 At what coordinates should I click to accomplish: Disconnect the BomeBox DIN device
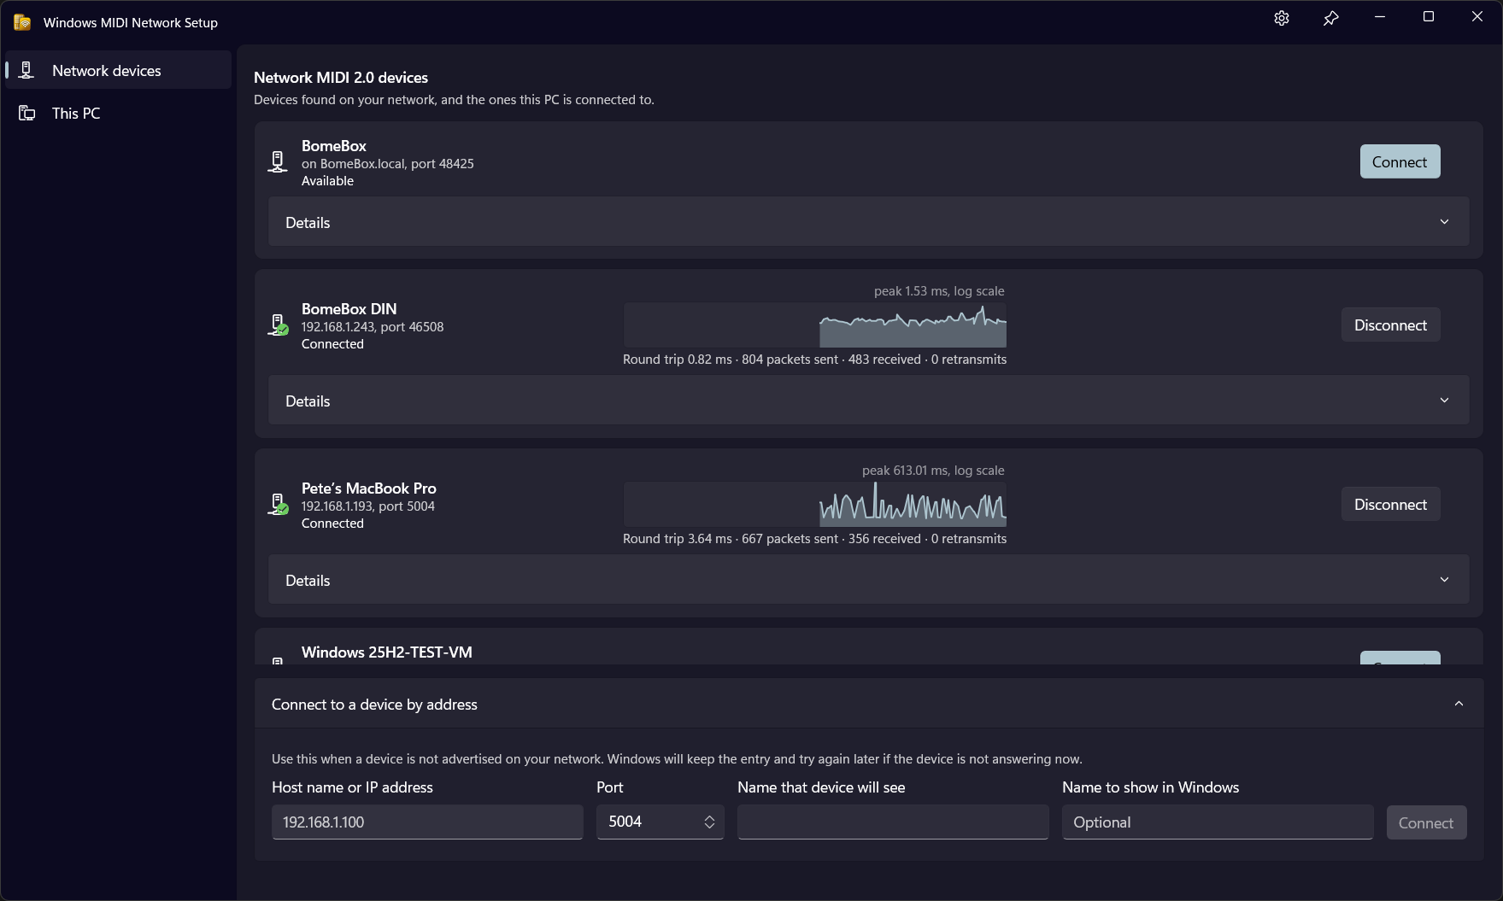coord(1390,325)
